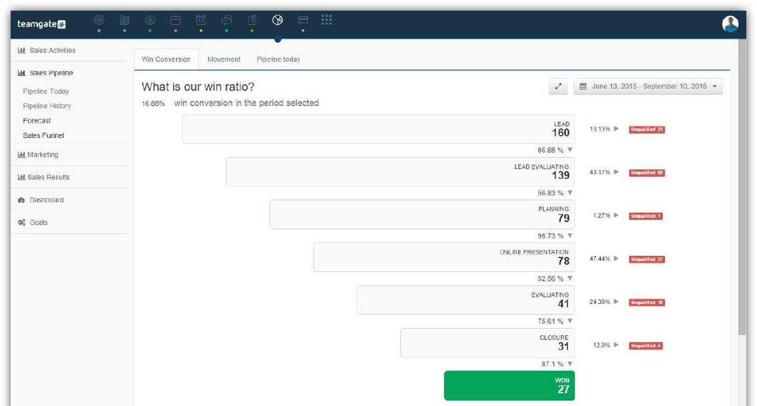Click the Unqualified: 1 red badge
This screenshot has width=757, height=406.
pyautogui.click(x=646, y=216)
